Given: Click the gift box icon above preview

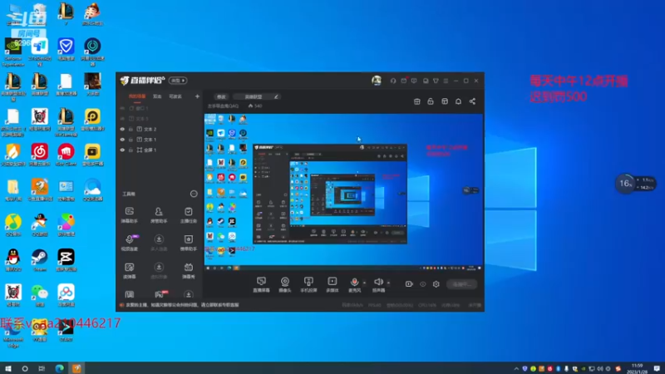Looking at the screenshot, I should [x=417, y=101].
